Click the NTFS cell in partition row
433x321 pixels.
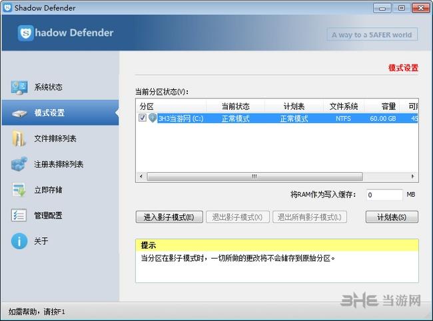pos(344,118)
